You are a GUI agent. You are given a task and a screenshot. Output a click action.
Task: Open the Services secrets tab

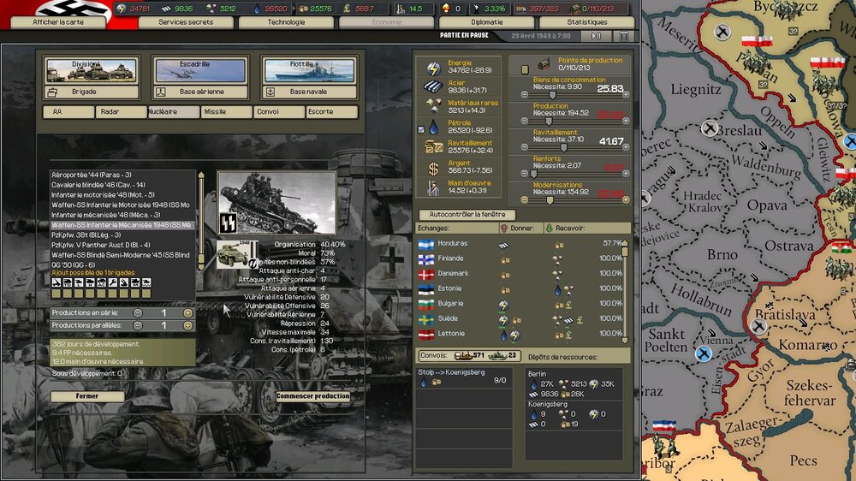pos(186,22)
